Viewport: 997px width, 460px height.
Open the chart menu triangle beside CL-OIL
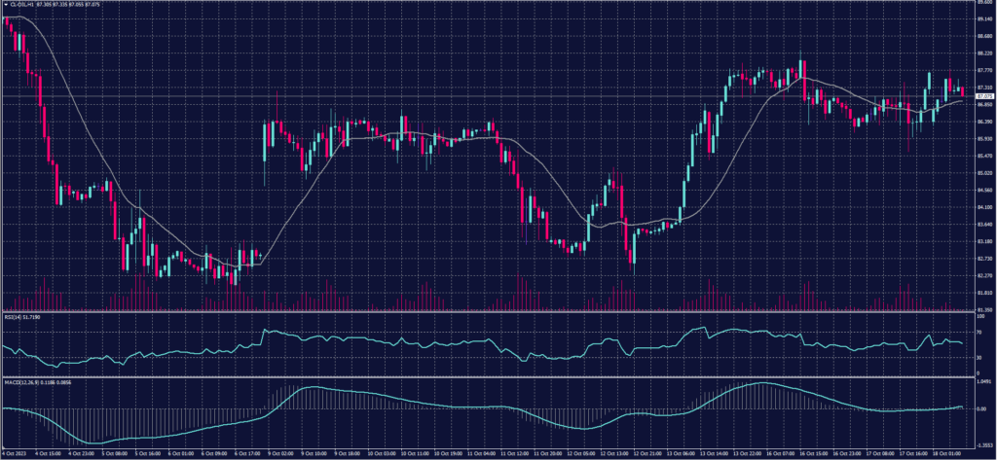pyautogui.click(x=4, y=4)
